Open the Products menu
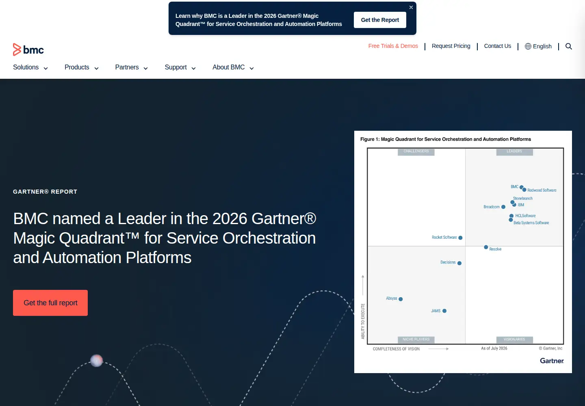Screen dimensions: 585x406 point(77,67)
